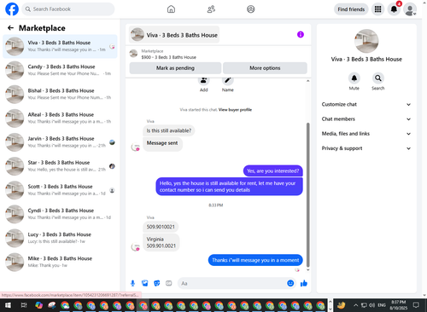Open the menu grid icon
The image size is (427, 312).
377,9
